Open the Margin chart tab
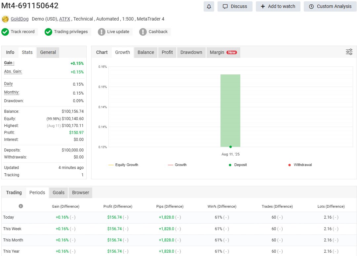Image resolution: width=357 pixels, height=256 pixels. pyautogui.click(x=223, y=52)
